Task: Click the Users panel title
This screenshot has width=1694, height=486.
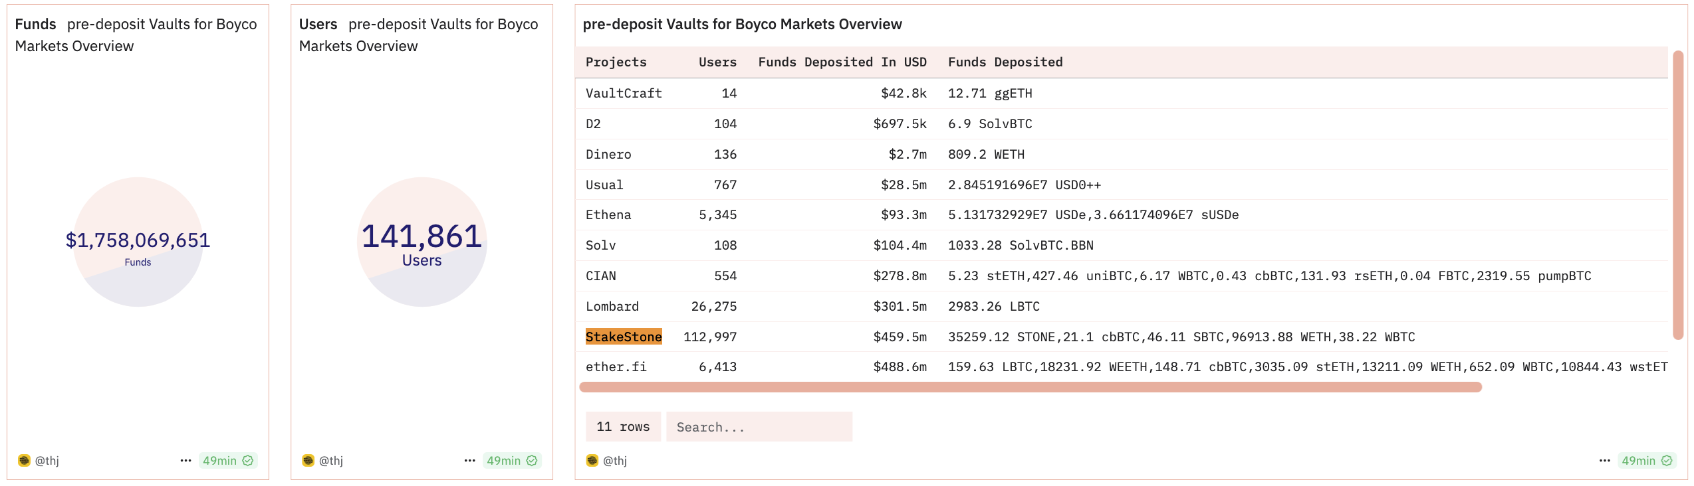Action: pos(419,35)
